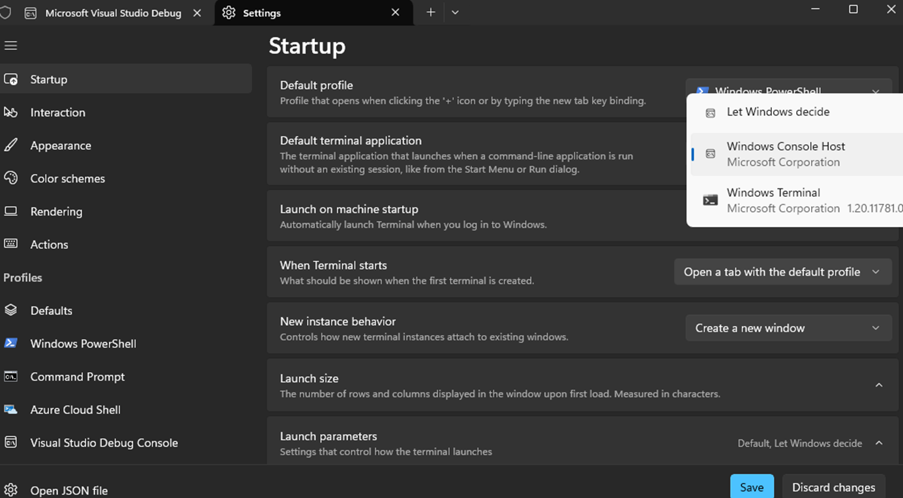Image resolution: width=903 pixels, height=498 pixels.
Task: Open the tab dropdown arrow beside plus
Action: tap(455, 12)
